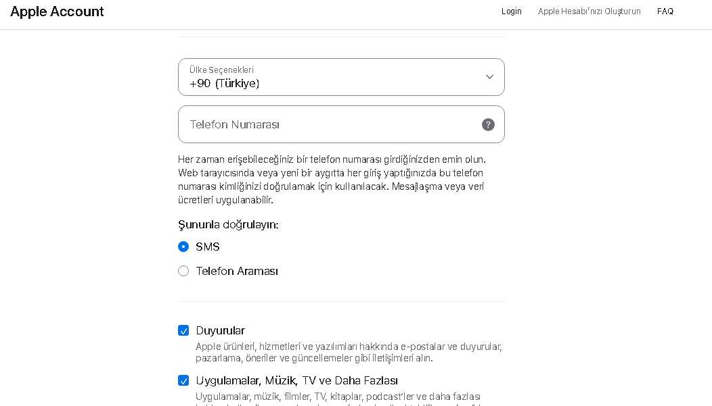Screen dimensions: 712x406
Task: Click the Apple Account title
Action: point(58,11)
